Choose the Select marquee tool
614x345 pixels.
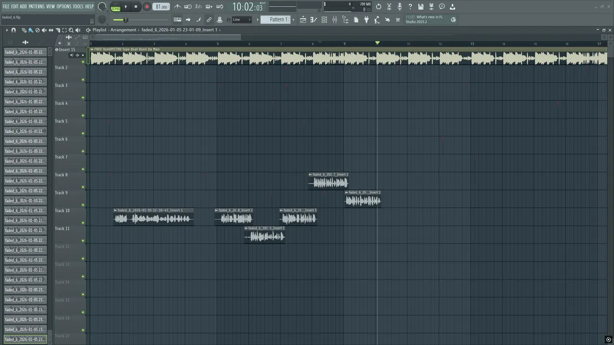point(64,30)
